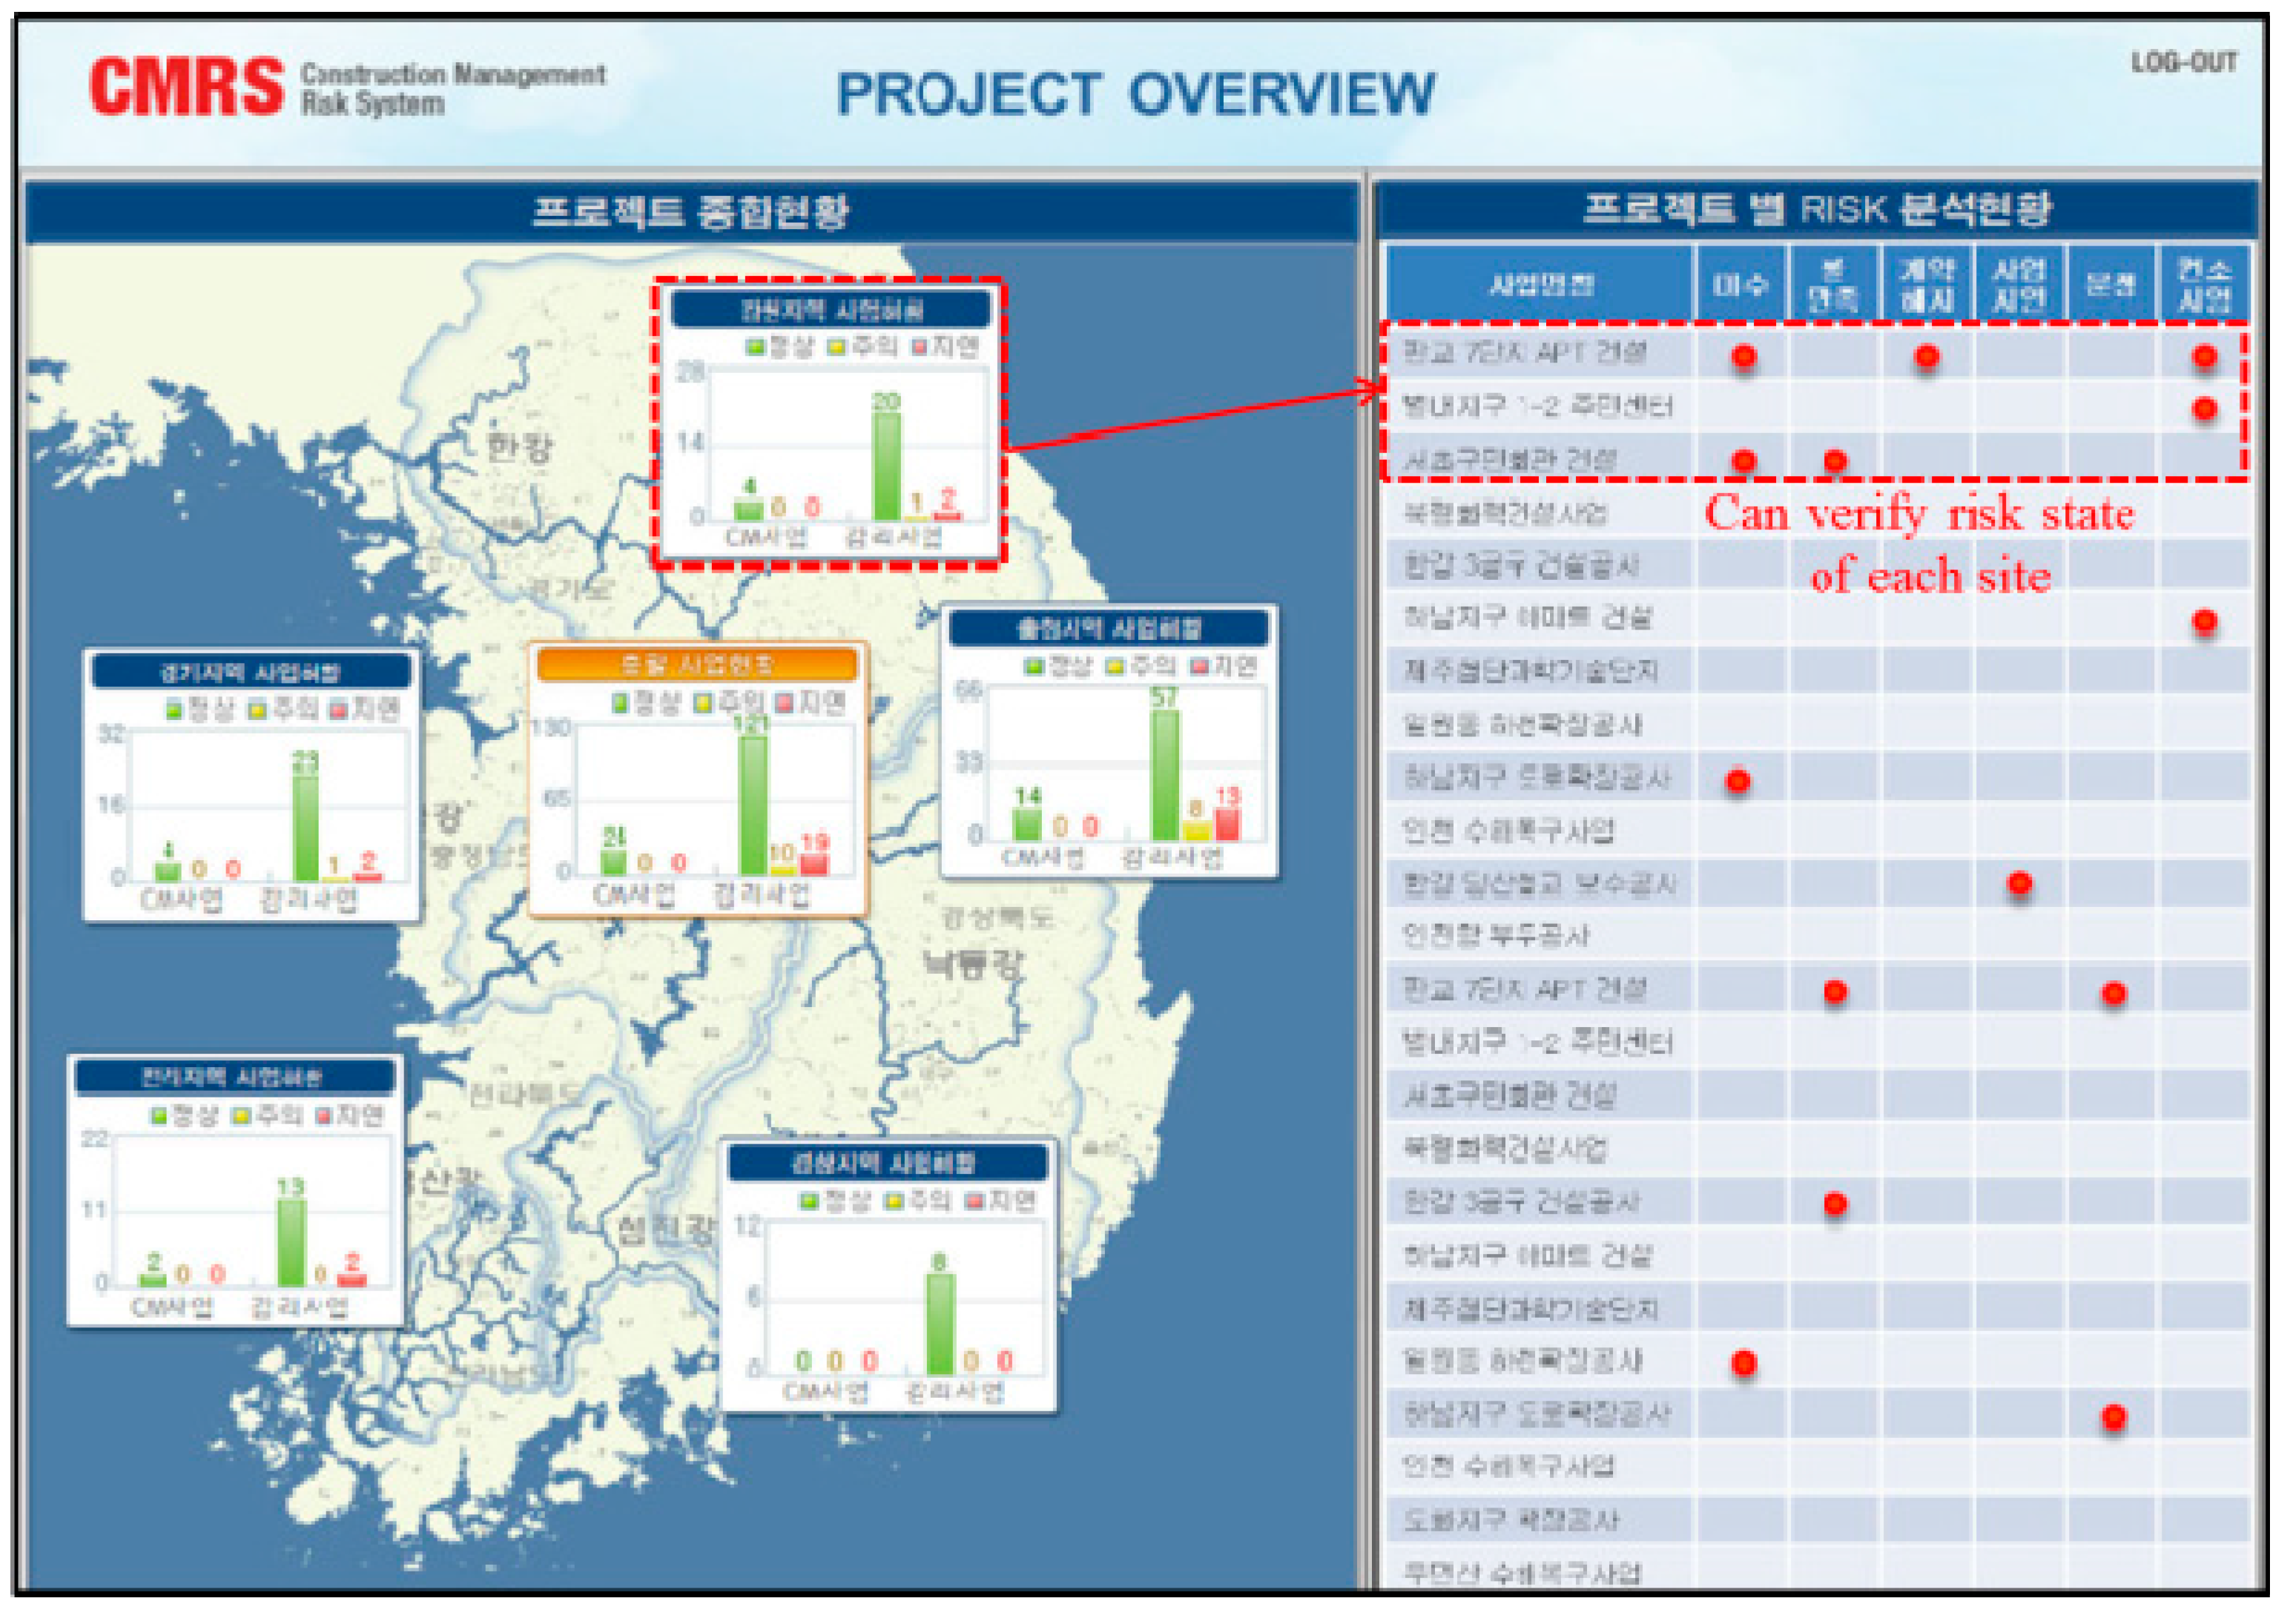Click the red CMRS logo

click(x=187, y=87)
